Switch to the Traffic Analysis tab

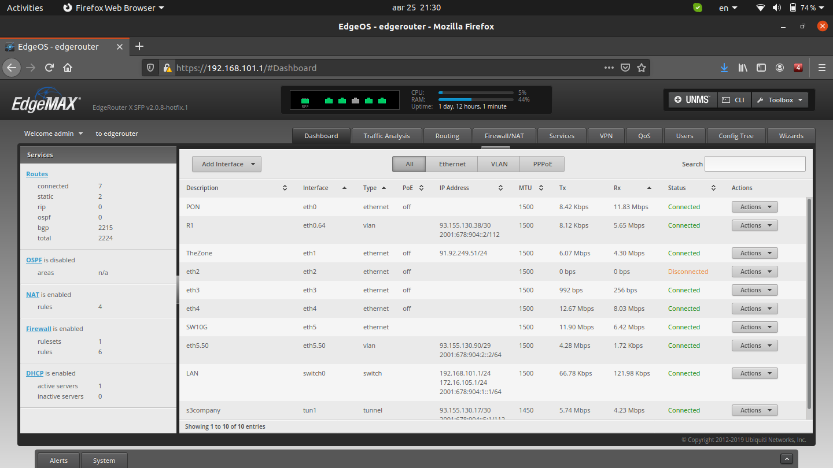pyautogui.click(x=386, y=135)
